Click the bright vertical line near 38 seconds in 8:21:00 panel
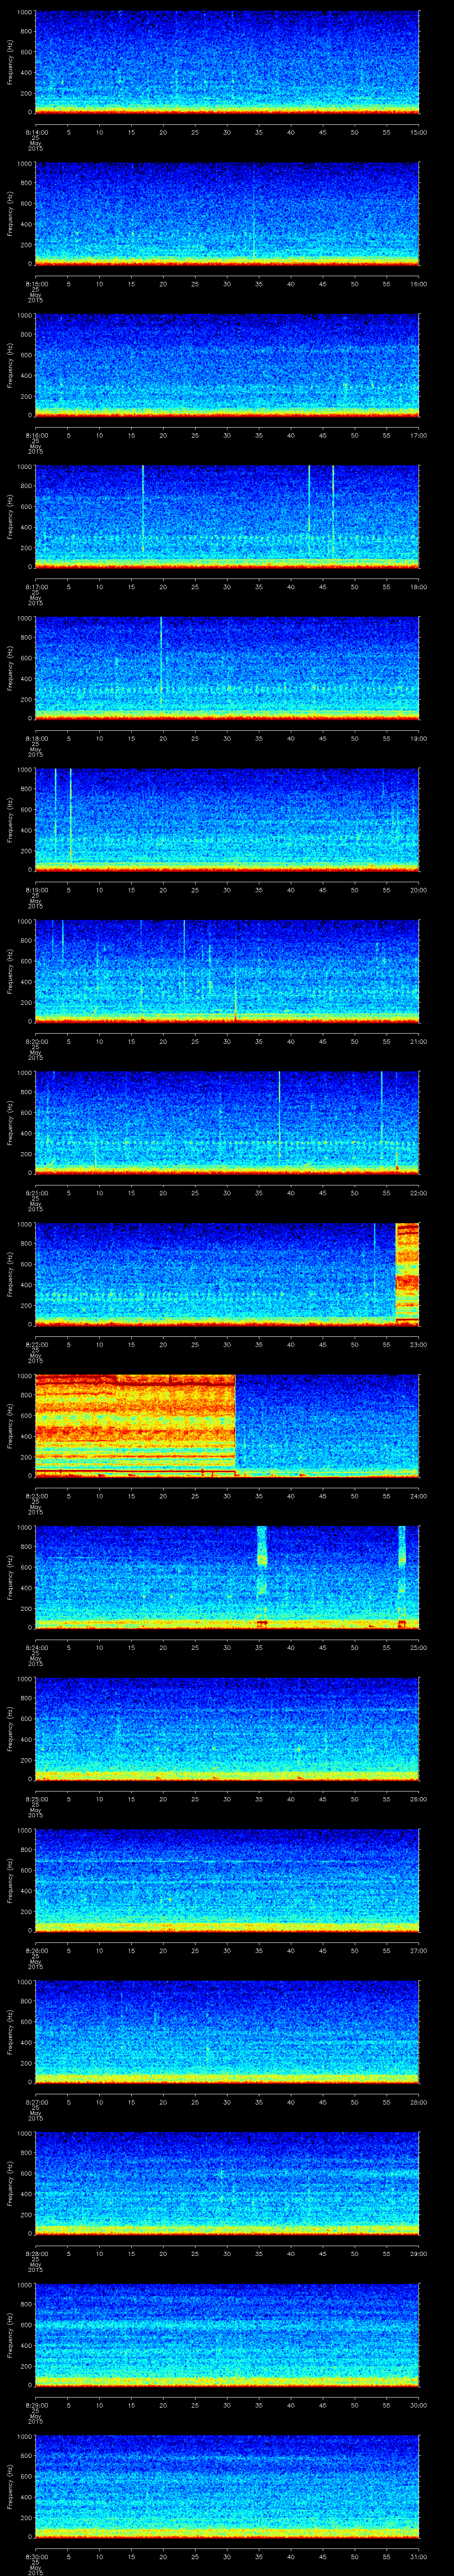 pyautogui.click(x=279, y=1115)
